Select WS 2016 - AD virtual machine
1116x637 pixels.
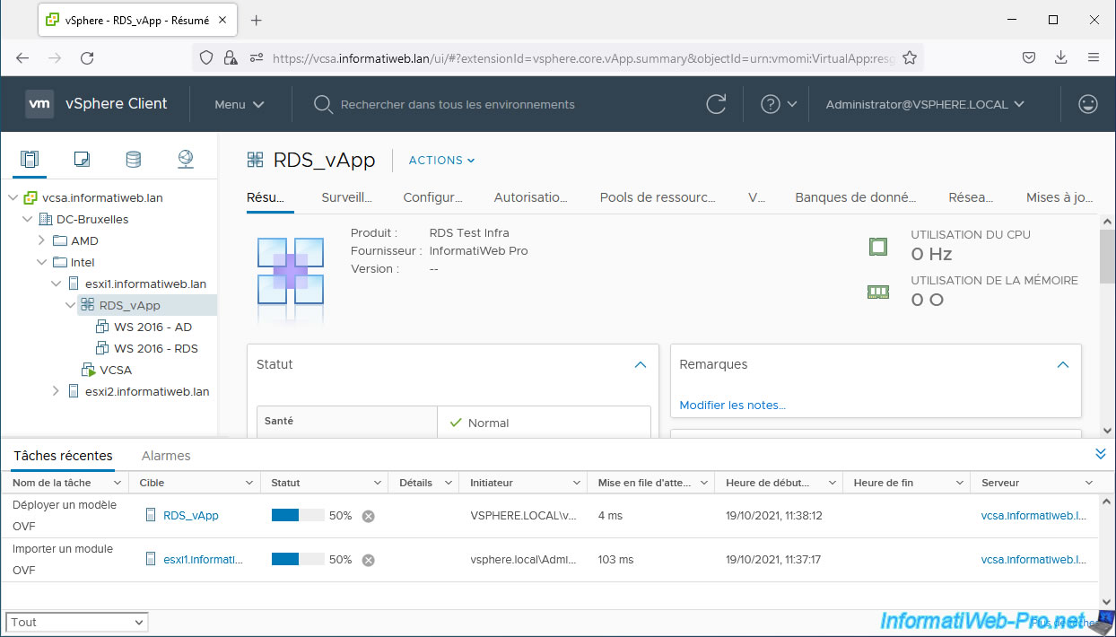tap(153, 327)
